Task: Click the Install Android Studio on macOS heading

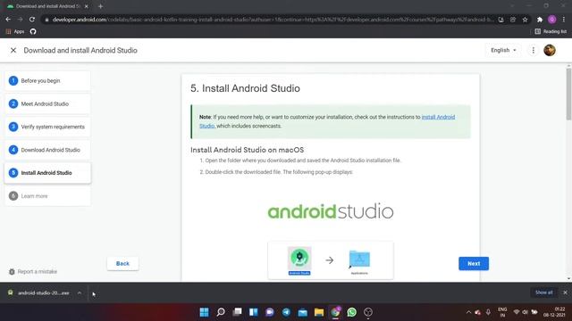Action: pos(247,150)
